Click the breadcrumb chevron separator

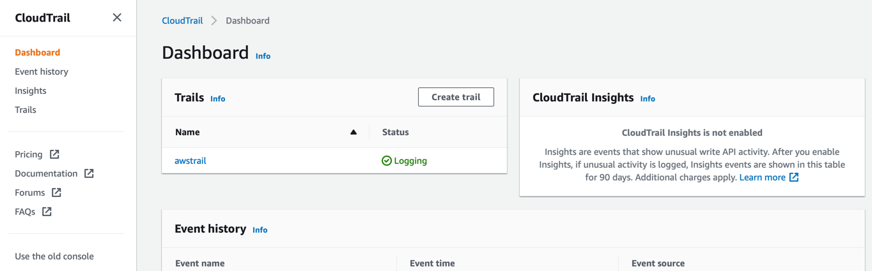pyautogui.click(x=214, y=21)
